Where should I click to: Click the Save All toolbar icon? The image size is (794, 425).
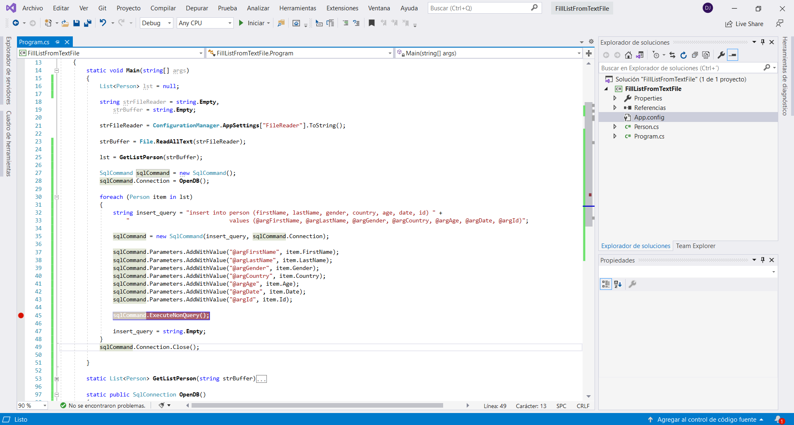[87, 23]
